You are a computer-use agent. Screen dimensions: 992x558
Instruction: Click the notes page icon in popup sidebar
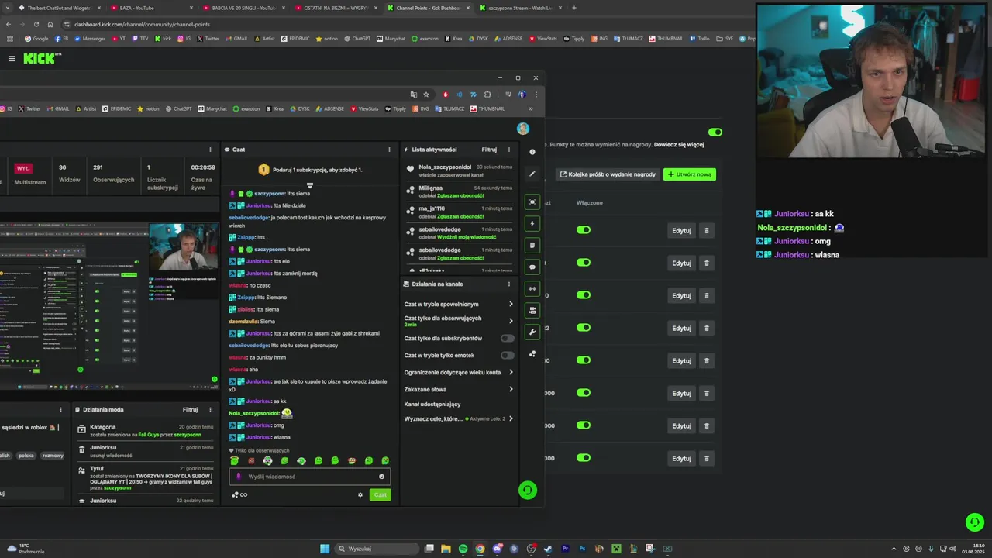pyautogui.click(x=532, y=245)
